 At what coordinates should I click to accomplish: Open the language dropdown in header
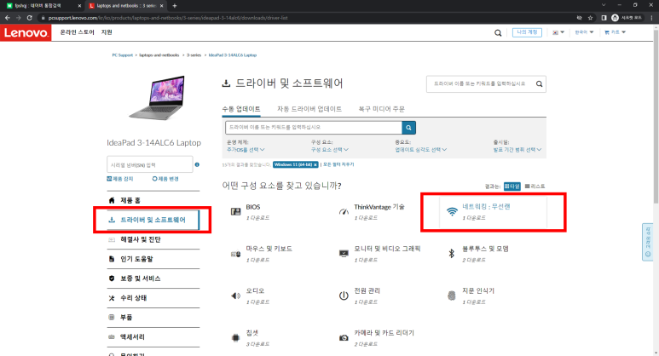(x=584, y=32)
